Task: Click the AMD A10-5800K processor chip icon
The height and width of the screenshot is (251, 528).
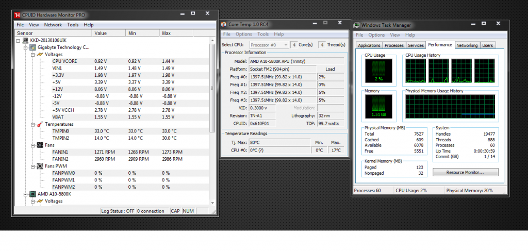Action: pyautogui.click(x=32, y=194)
